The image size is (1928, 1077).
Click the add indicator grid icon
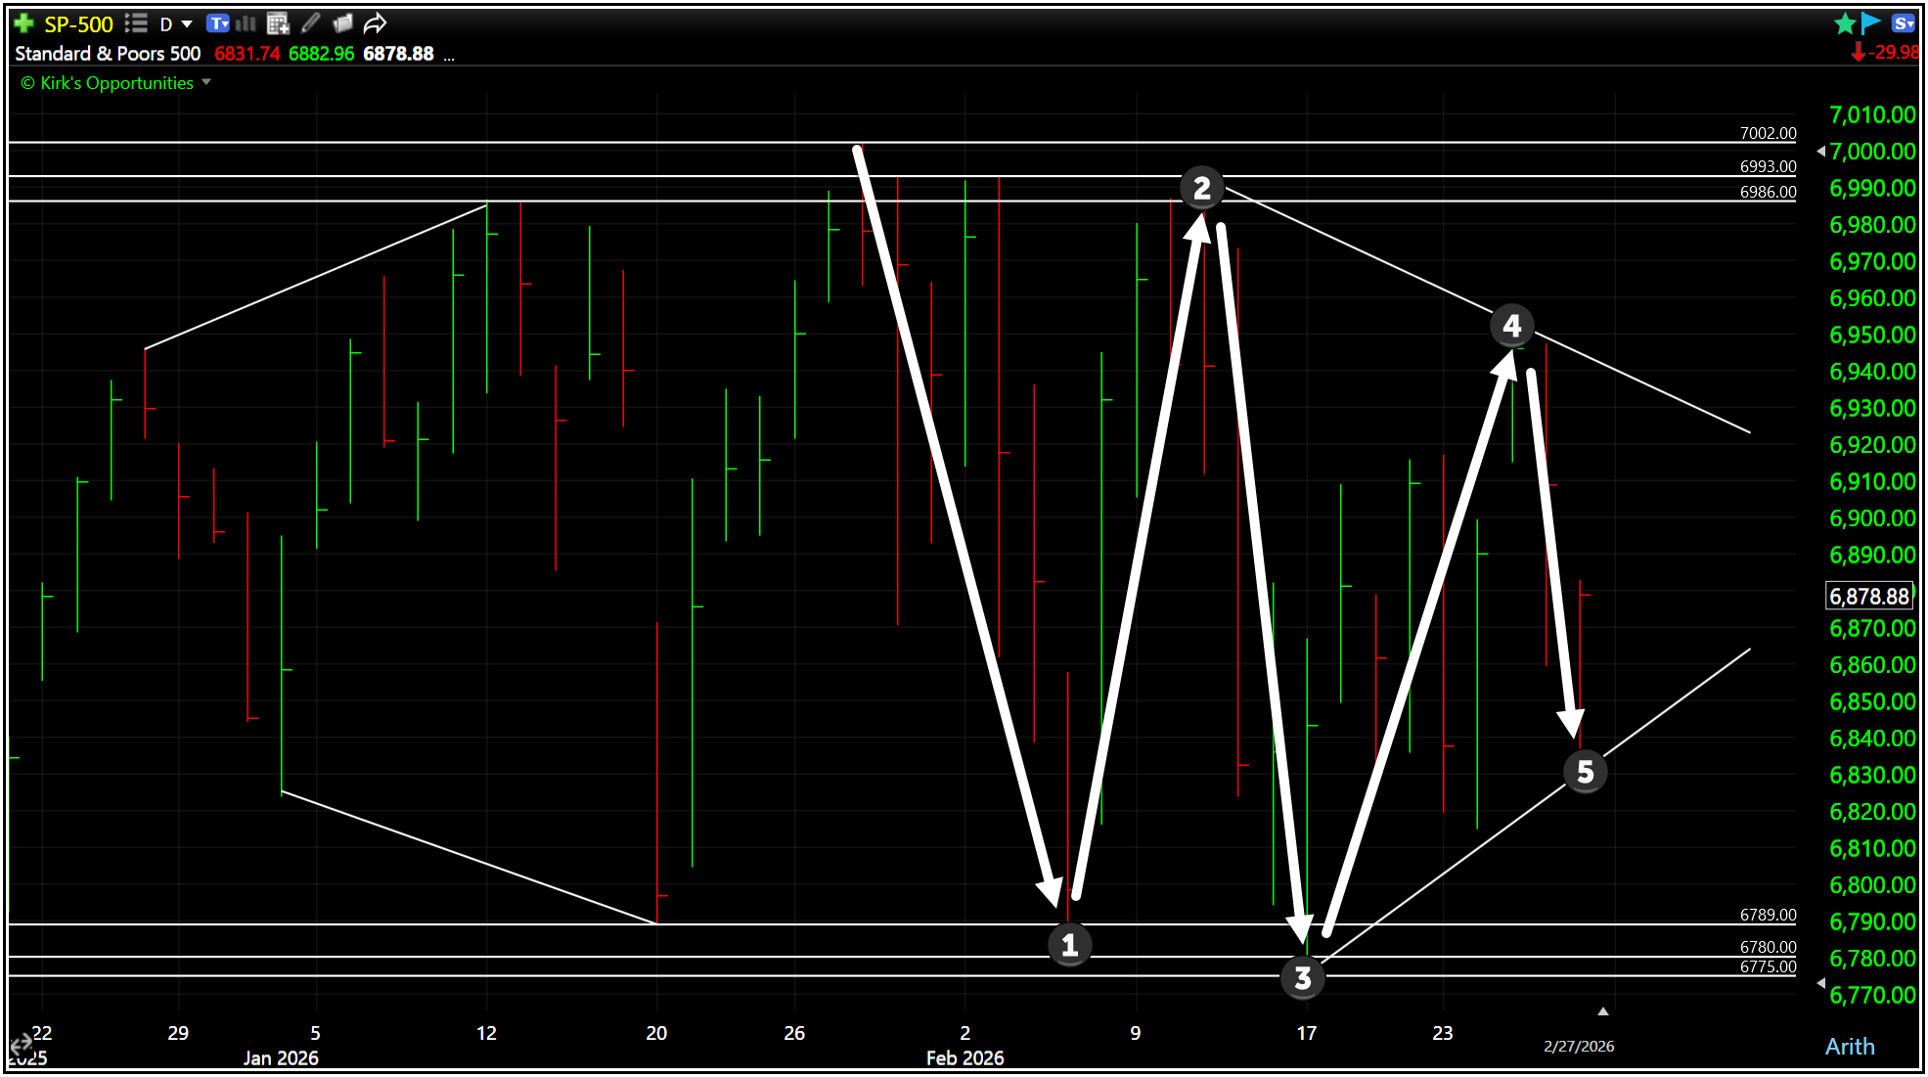pos(278,23)
